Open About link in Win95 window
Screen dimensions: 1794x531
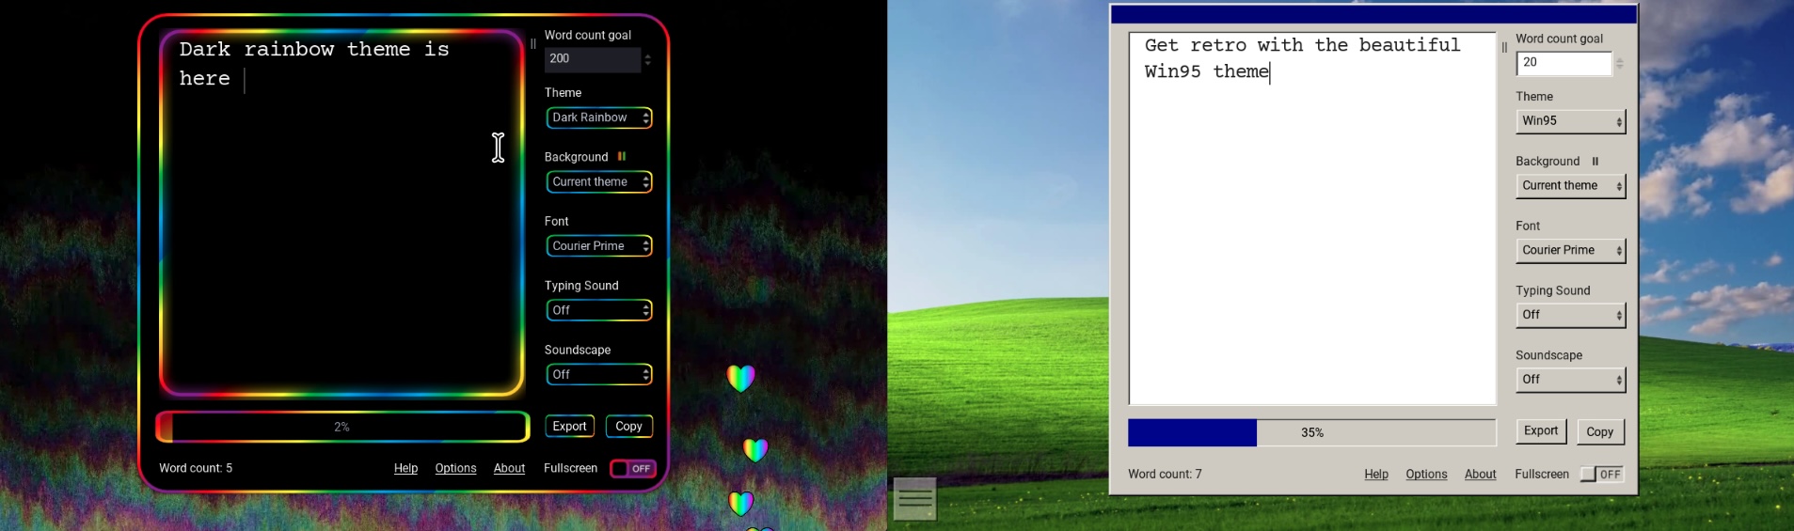[1480, 475]
